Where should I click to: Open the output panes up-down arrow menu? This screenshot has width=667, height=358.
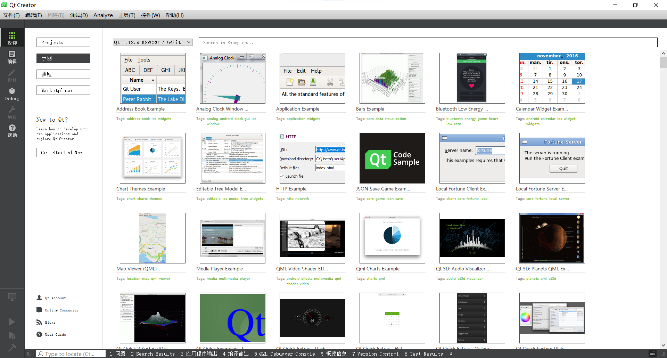(451, 354)
